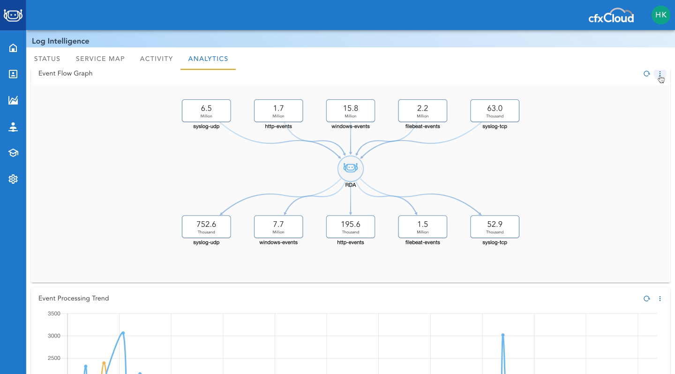Open the settings gear icon in the sidebar
The width and height of the screenshot is (675, 374).
tap(13, 179)
